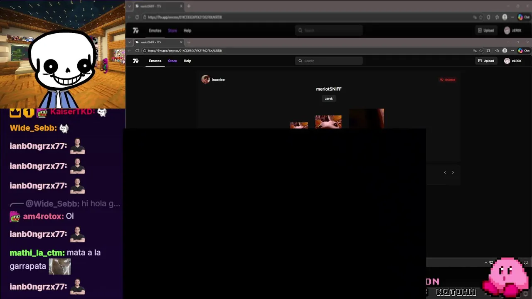The image size is (532, 299).
Task: Click zEREK user avatar in back window navbar
Action: pos(507,31)
